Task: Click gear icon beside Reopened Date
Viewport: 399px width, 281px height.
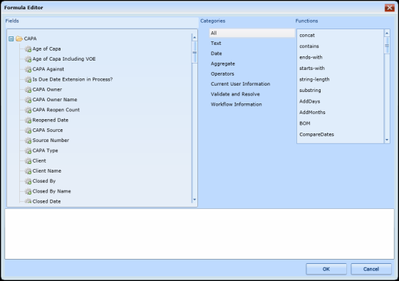Action: 28,121
